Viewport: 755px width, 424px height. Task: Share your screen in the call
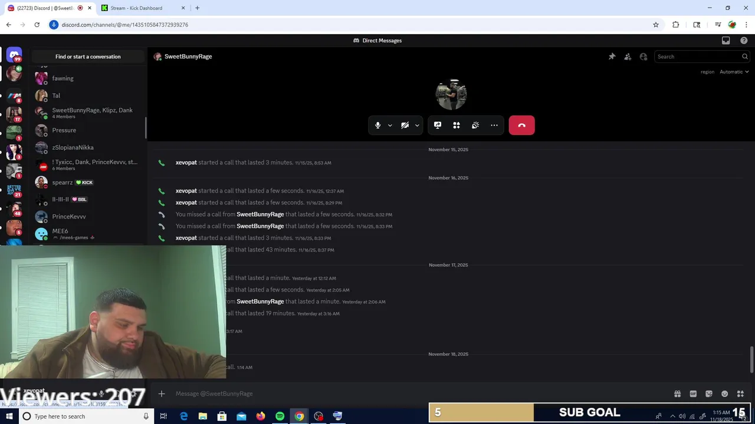(x=438, y=125)
